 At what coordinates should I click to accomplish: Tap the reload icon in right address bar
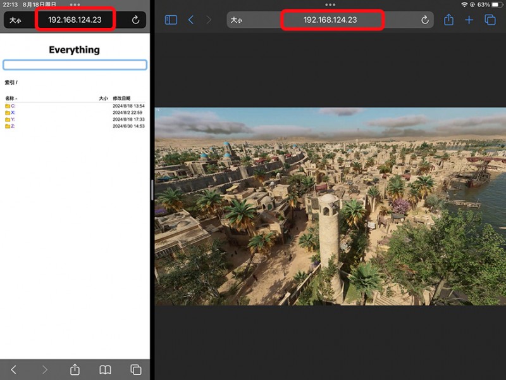[x=424, y=20]
